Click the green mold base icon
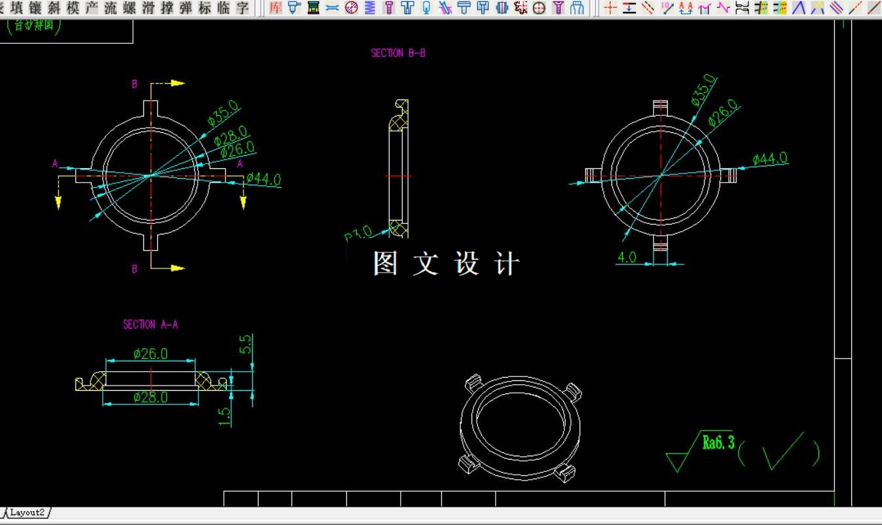The height and width of the screenshot is (525, 882). (x=313, y=8)
